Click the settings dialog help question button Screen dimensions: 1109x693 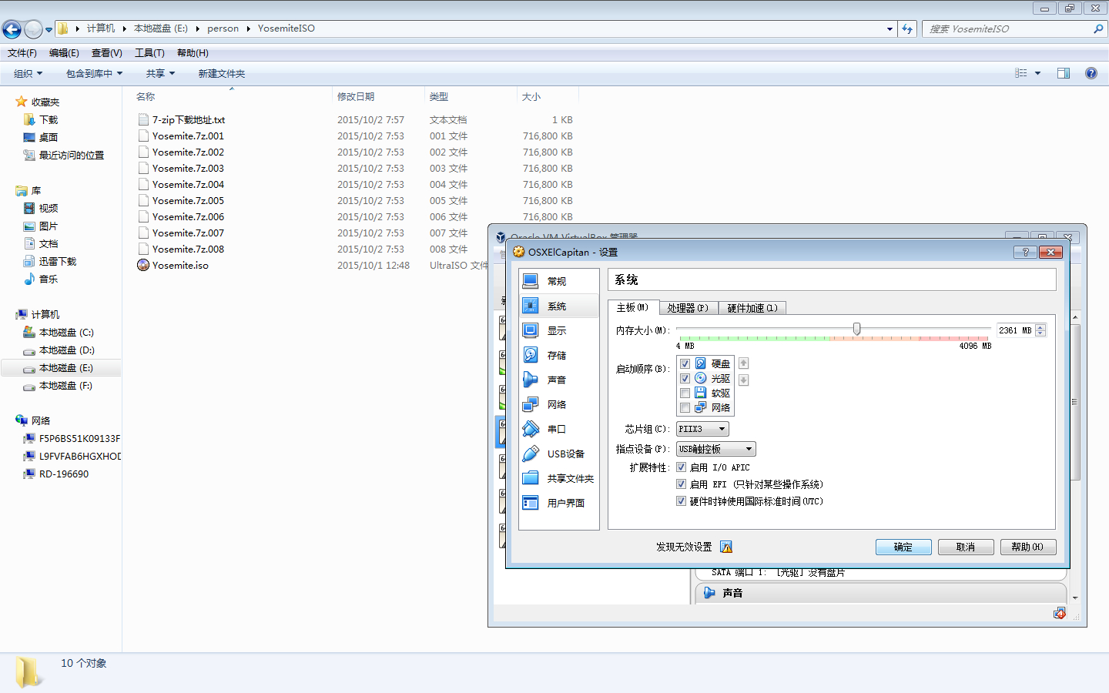[1025, 252]
